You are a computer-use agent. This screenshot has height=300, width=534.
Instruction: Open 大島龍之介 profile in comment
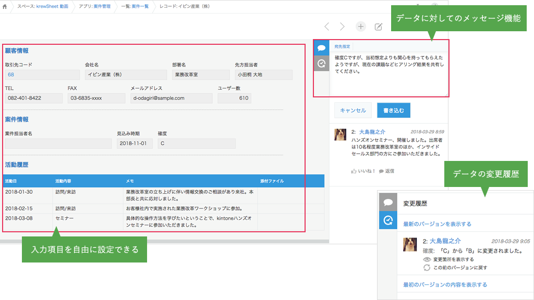point(372,132)
